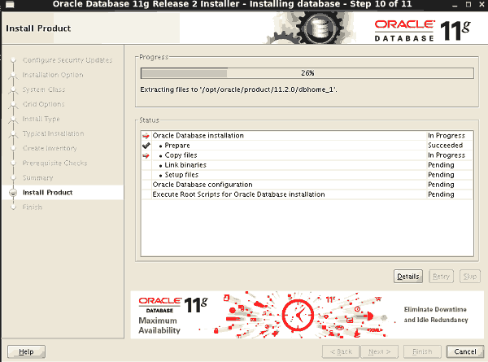Select Typical Installation step
This screenshot has width=488, height=362.
(x=53, y=133)
